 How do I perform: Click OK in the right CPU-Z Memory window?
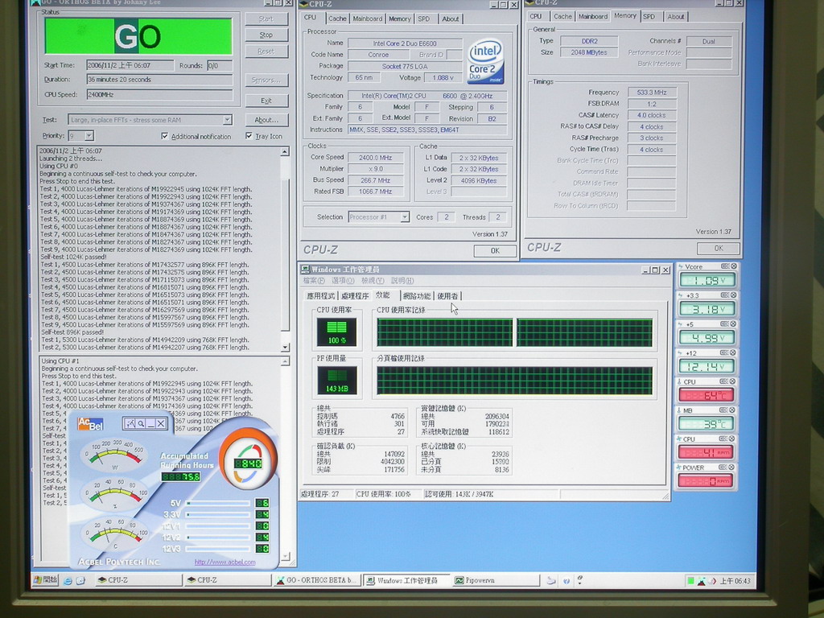719,248
